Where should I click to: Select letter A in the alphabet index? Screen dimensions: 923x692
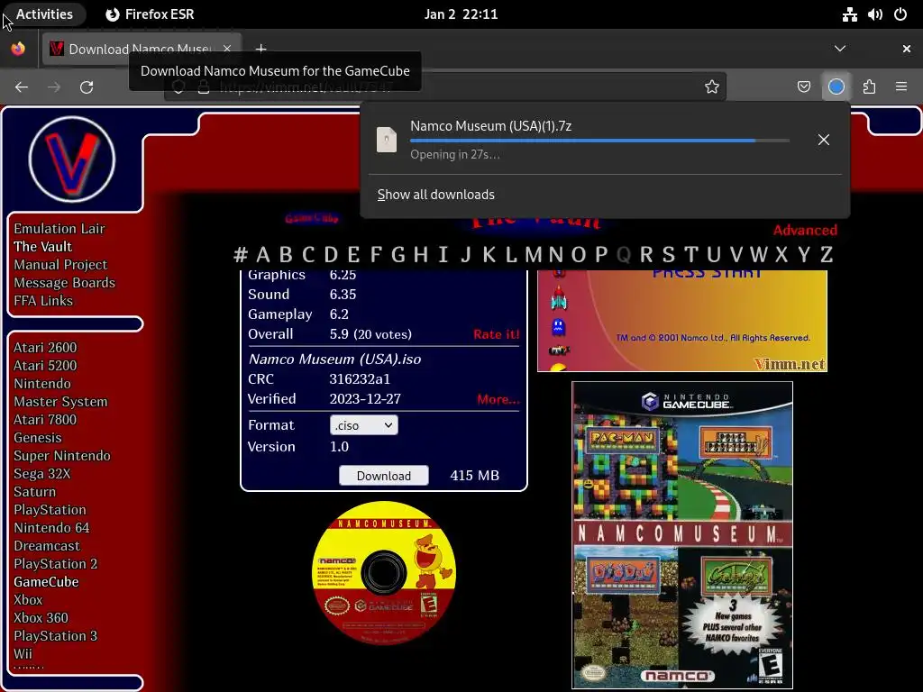263,255
